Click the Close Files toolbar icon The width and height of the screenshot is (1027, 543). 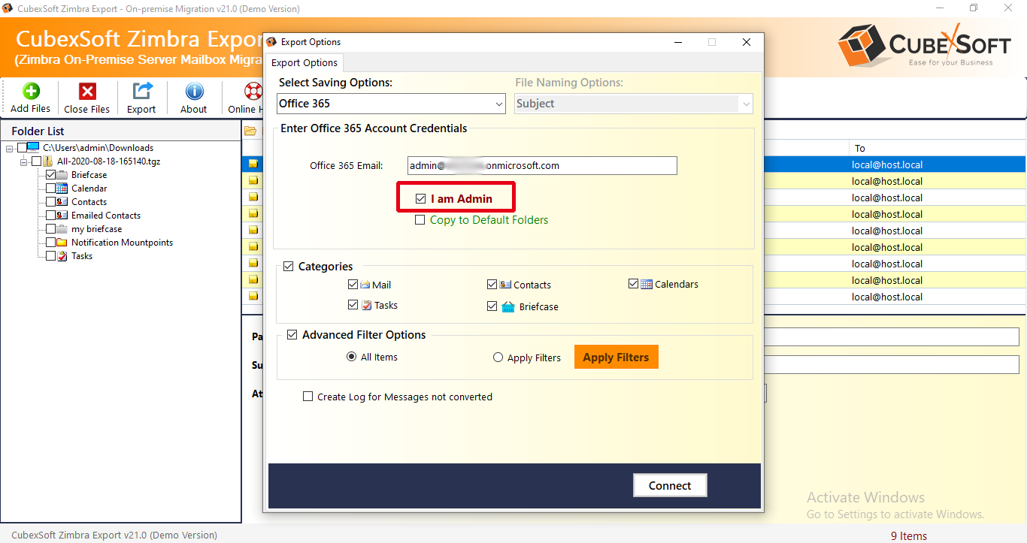87,91
